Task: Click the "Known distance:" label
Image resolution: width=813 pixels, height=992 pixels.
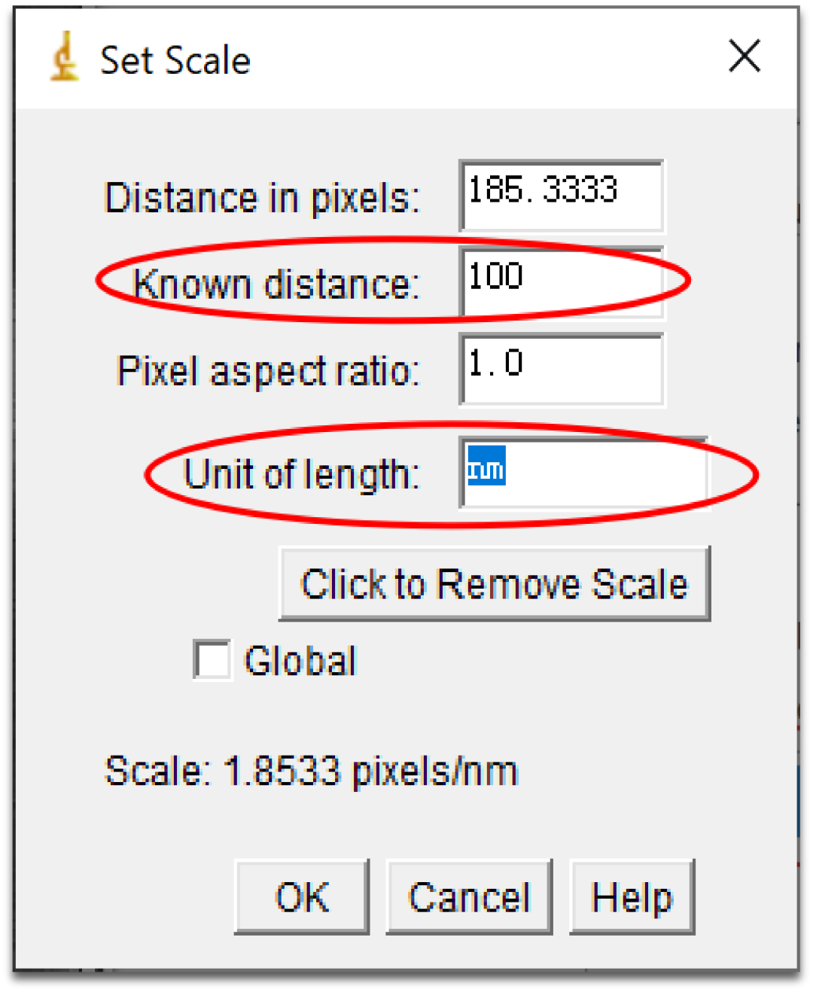Action: [x=276, y=285]
